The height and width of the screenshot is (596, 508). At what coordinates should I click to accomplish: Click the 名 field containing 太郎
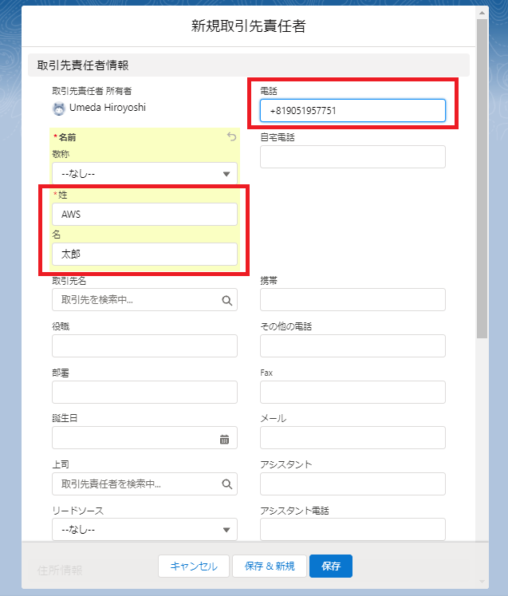coord(145,254)
